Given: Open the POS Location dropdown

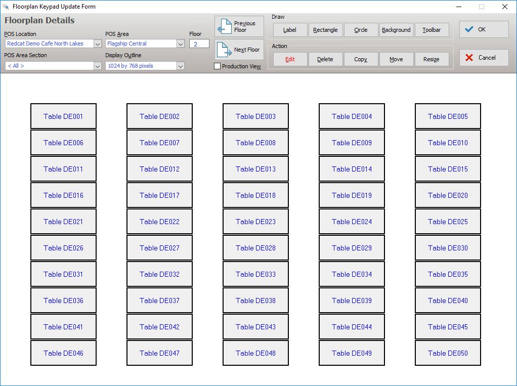Looking at the screenshot, I should pyautogui.click(x=98, y=44).
